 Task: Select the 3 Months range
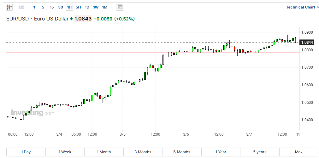(x=143, y=152)
